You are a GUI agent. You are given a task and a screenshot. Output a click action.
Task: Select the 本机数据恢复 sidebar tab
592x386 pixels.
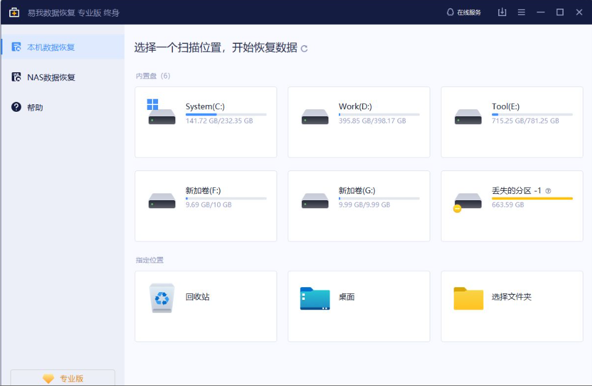click(51, 47)
